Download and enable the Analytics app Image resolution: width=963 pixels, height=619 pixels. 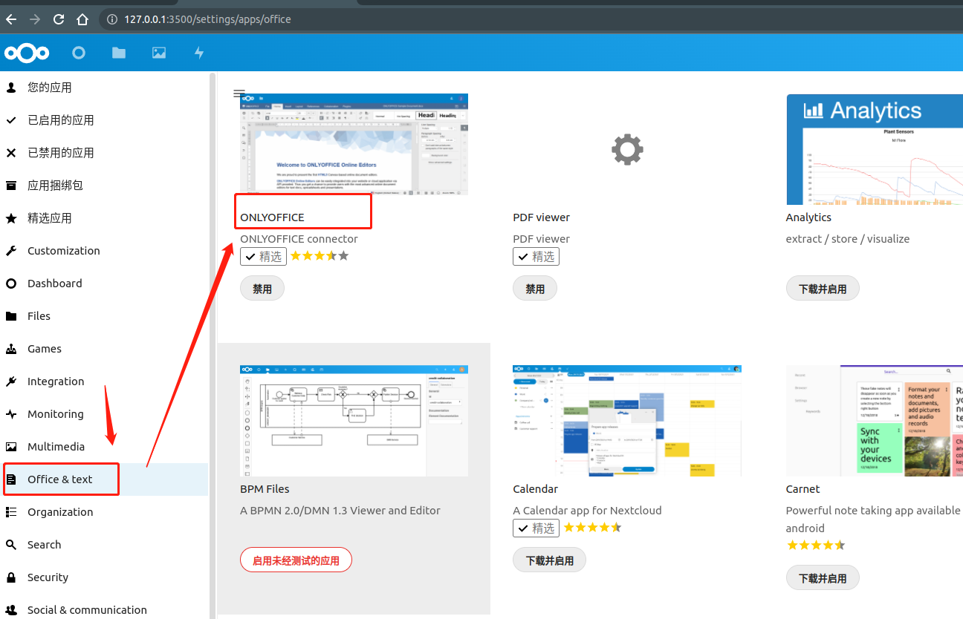point(823,289)
